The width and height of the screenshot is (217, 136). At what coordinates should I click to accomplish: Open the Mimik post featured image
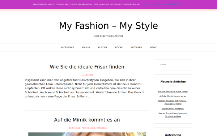[x=87, y=134]
